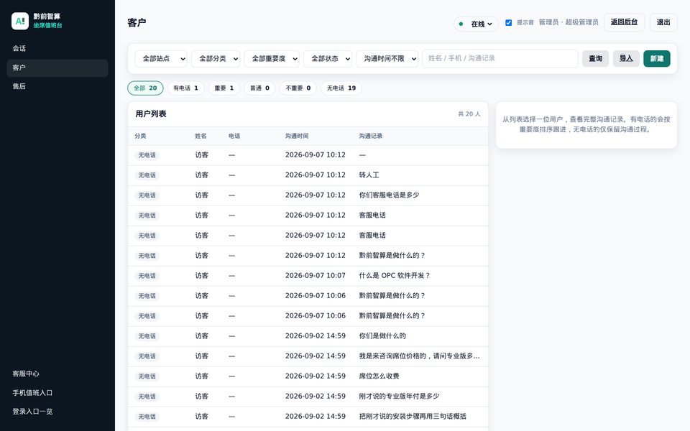Open the 全部状态 dropdown
Image resolution: width=690 pixels, height=431 pixels.
coord(328,58)
